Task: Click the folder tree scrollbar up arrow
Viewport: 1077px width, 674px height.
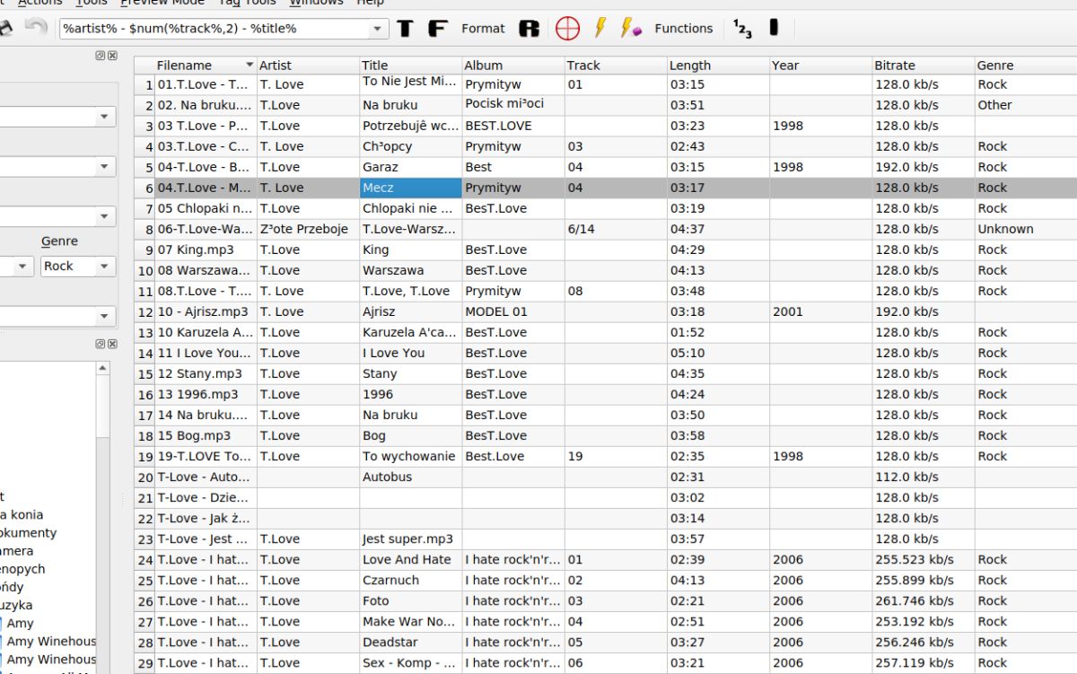Action: (x=103, y=368)
